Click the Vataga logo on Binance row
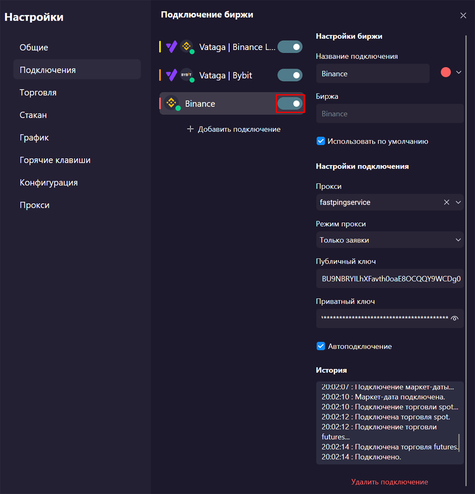The width and height of the screenshot is (475, 494). (x=171, y=47)
